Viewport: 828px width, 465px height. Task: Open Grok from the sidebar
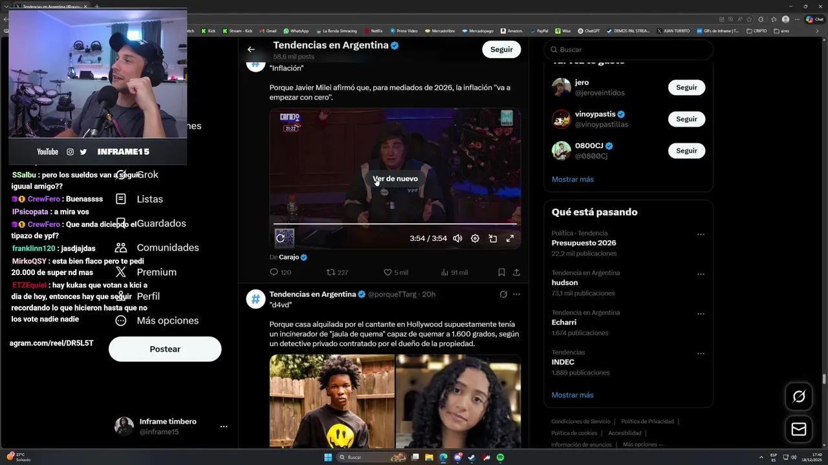pos(138,174)
